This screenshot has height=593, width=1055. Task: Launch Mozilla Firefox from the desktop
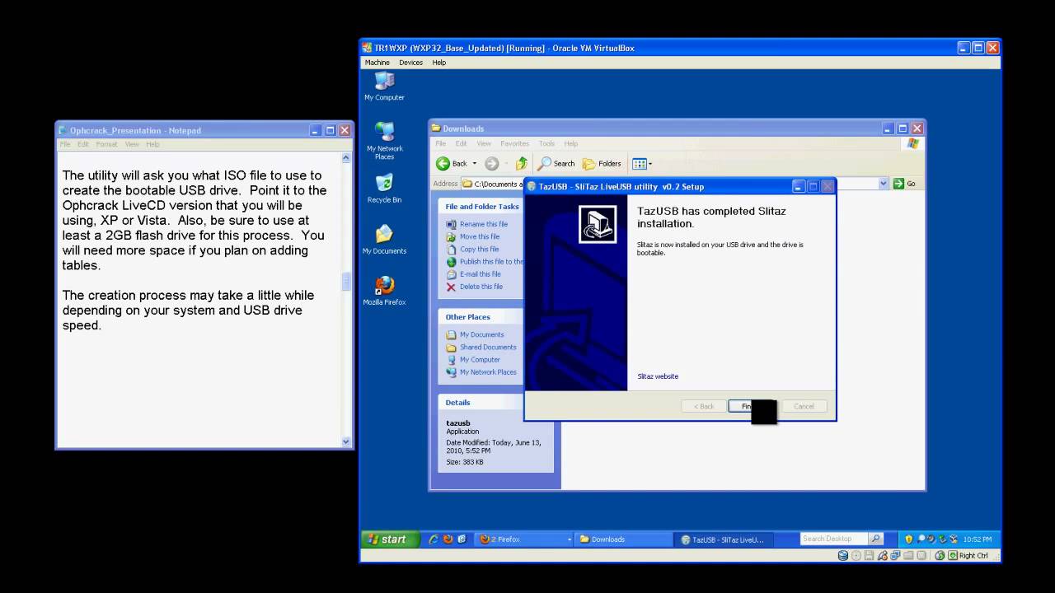coord(384,290)
